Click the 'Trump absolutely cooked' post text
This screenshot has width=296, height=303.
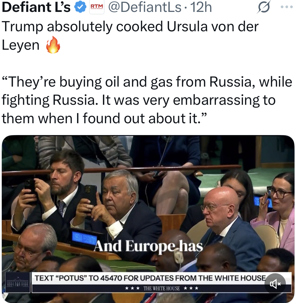tap(130, 35)
